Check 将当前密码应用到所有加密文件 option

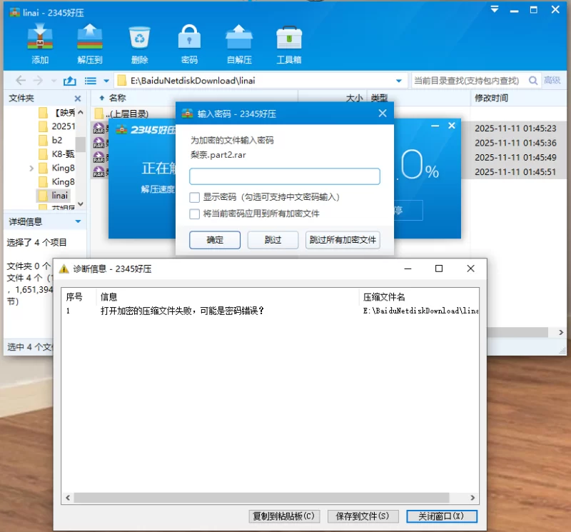pos(195,214)
